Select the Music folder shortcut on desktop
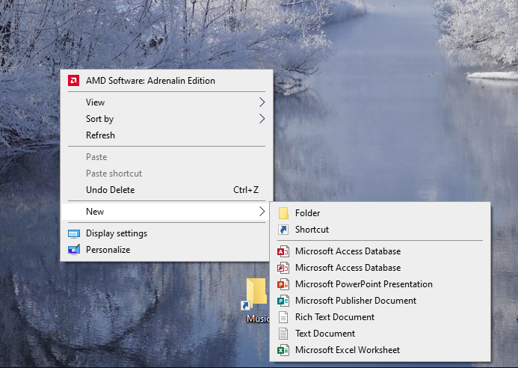518x368 pixels. coord(255,299)
